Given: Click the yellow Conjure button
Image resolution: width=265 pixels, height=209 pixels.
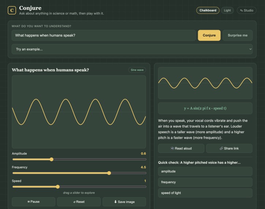Looking at the screenshot, I should (209, 35).
